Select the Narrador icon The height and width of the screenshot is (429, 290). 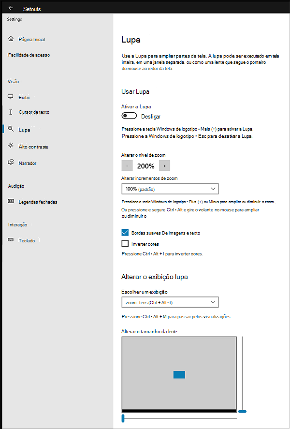tap(11, 162)
